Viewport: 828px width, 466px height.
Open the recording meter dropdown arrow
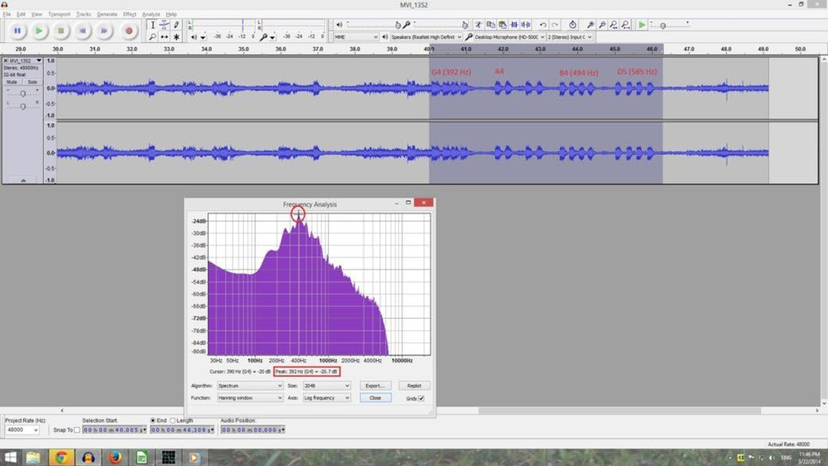point(272,37)
